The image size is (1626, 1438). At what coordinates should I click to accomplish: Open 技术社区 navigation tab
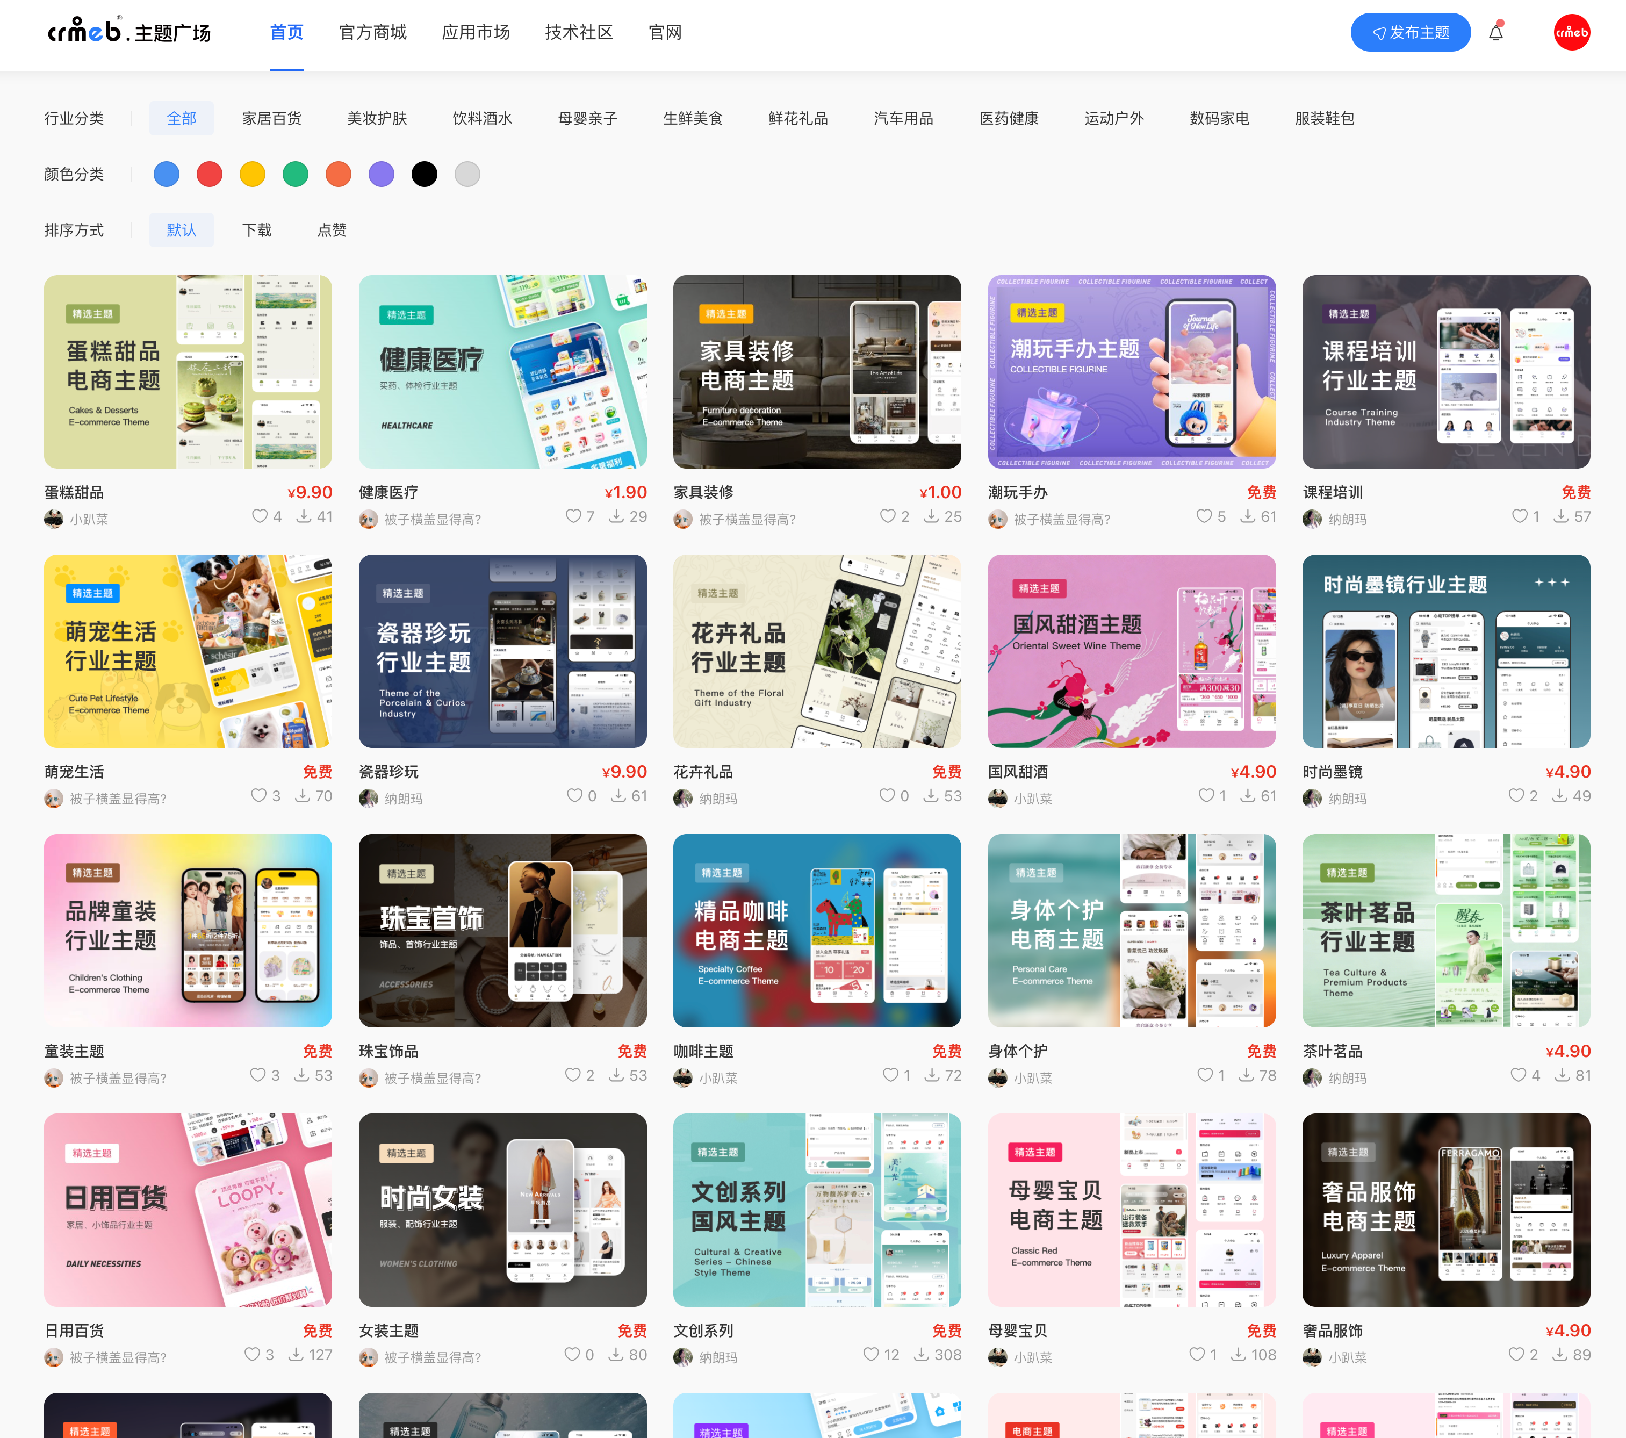[578, 33]
